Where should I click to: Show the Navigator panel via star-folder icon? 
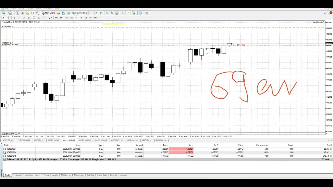27,13
